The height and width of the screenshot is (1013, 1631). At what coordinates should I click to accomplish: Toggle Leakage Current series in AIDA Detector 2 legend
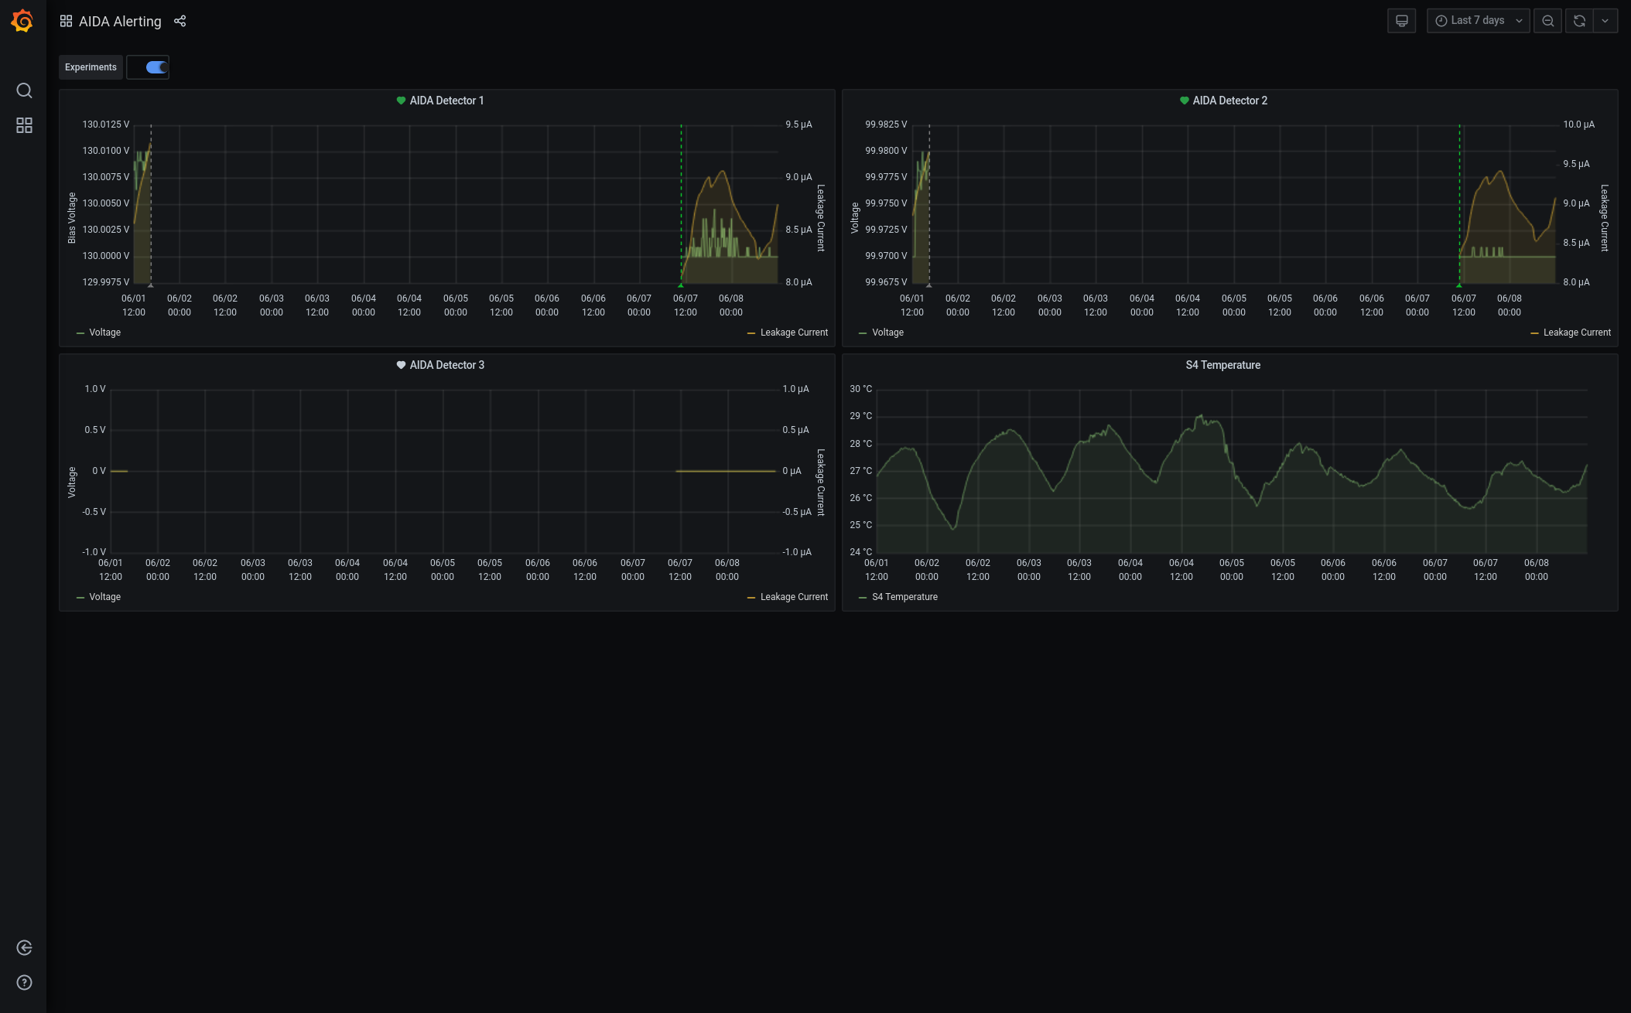(1576, 333)
